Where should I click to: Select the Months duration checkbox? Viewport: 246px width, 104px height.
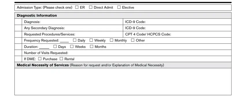click(x=91, y=46)
